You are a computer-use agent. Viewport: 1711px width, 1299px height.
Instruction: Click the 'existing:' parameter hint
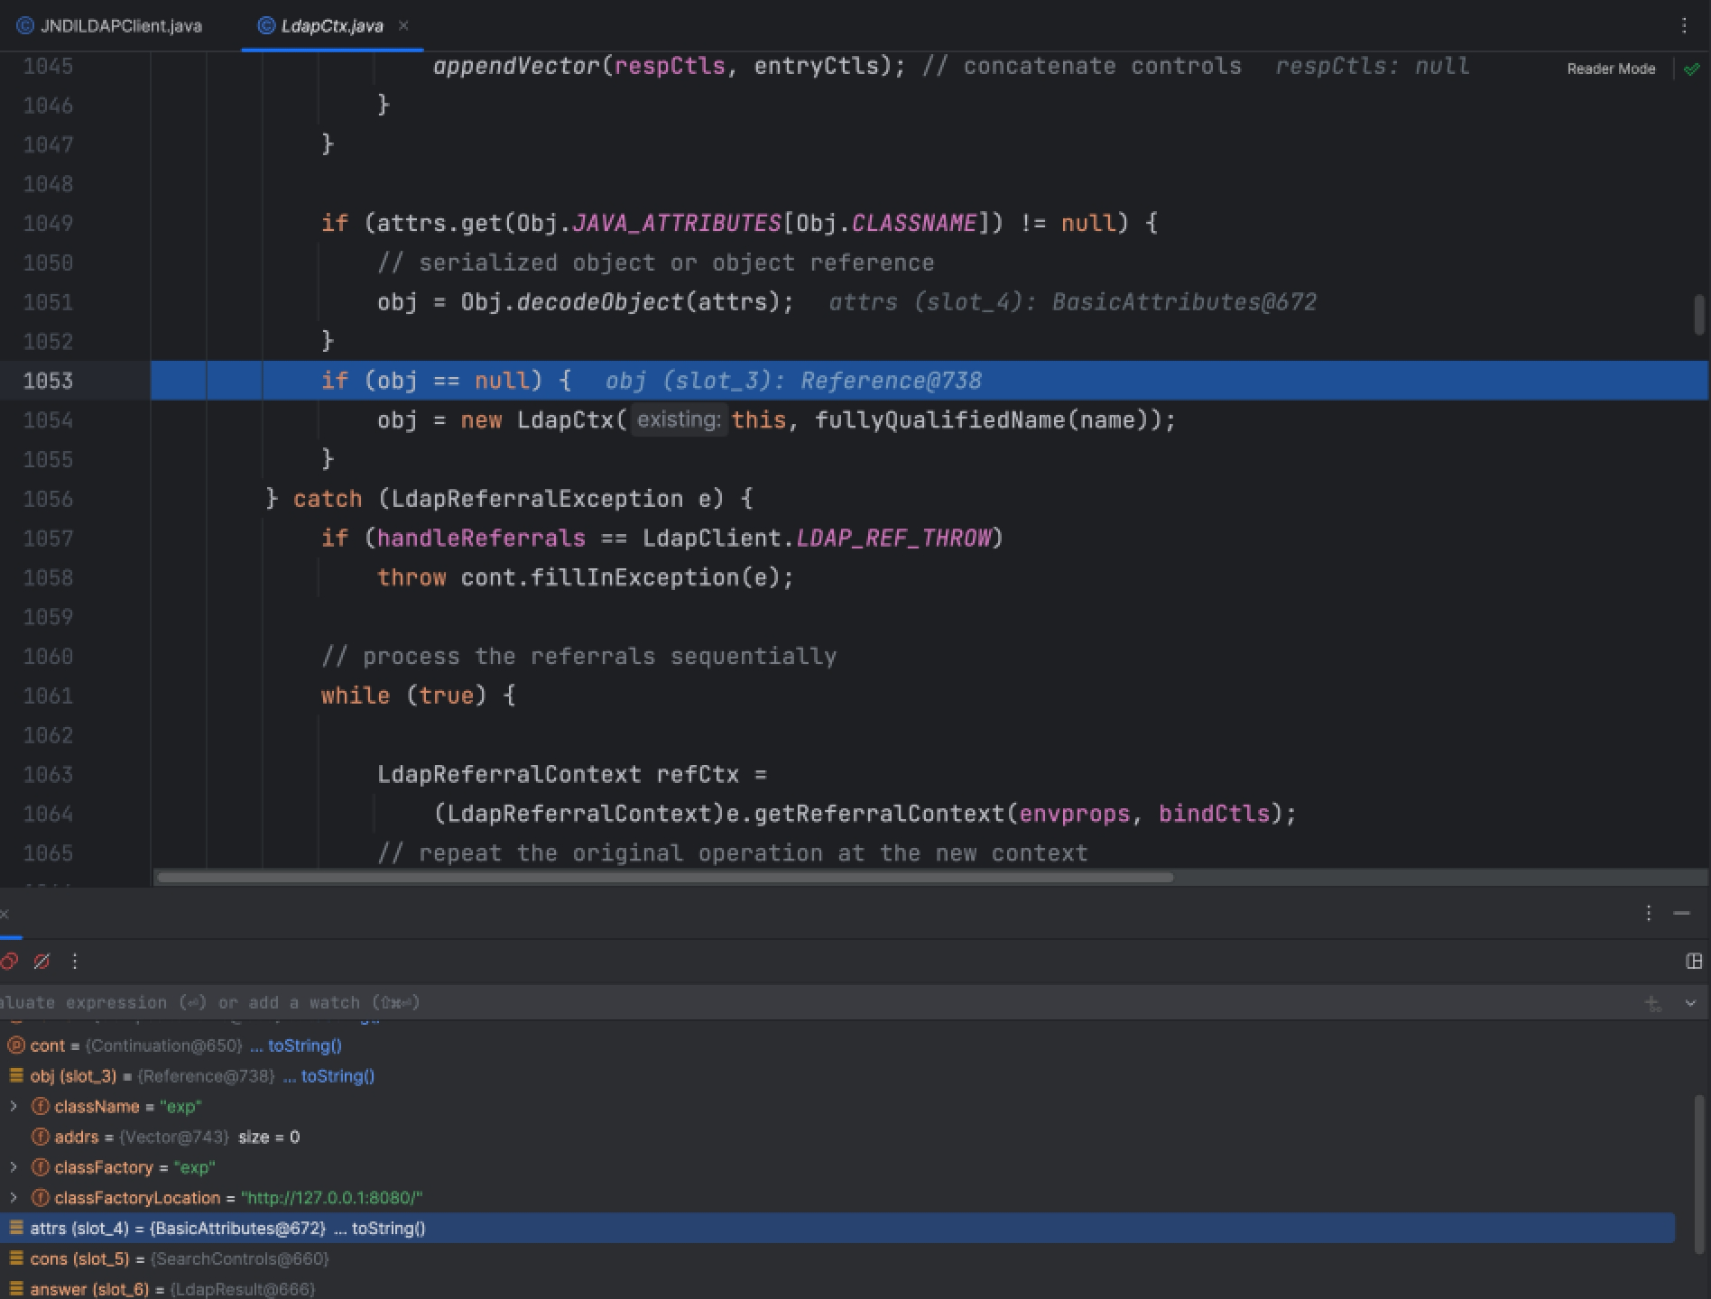(679, 420)
